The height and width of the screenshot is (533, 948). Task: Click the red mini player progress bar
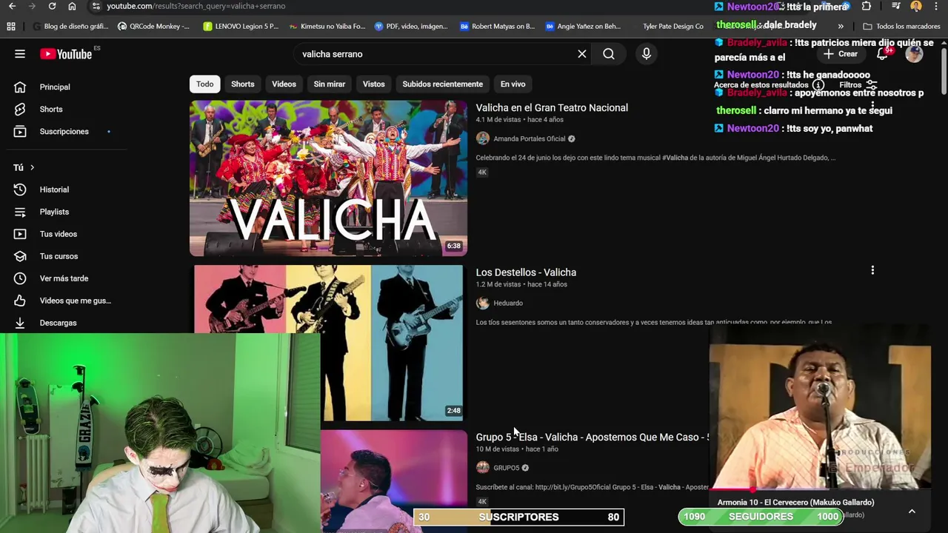coord(820,489)
